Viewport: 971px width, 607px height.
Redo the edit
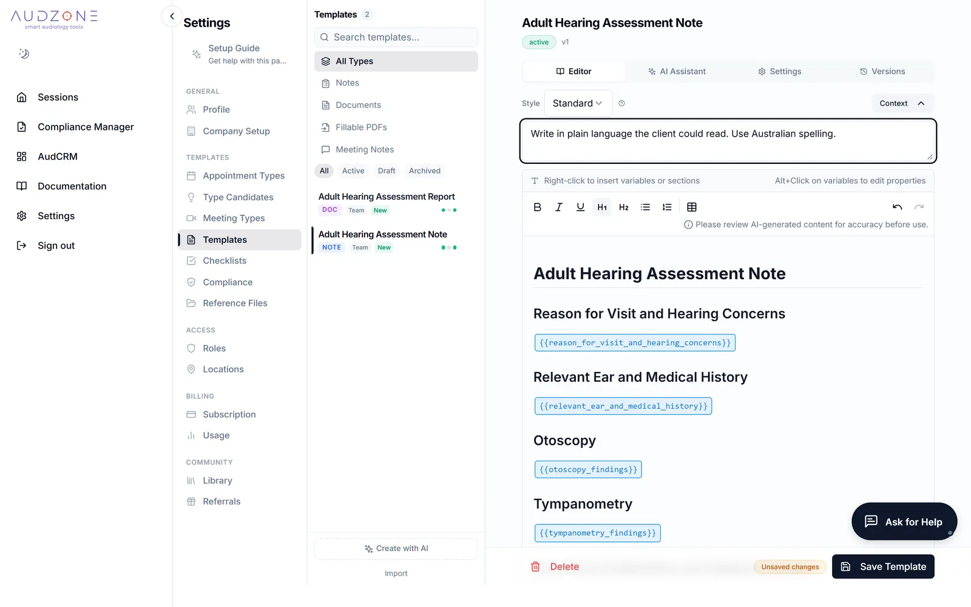[919, 207]
